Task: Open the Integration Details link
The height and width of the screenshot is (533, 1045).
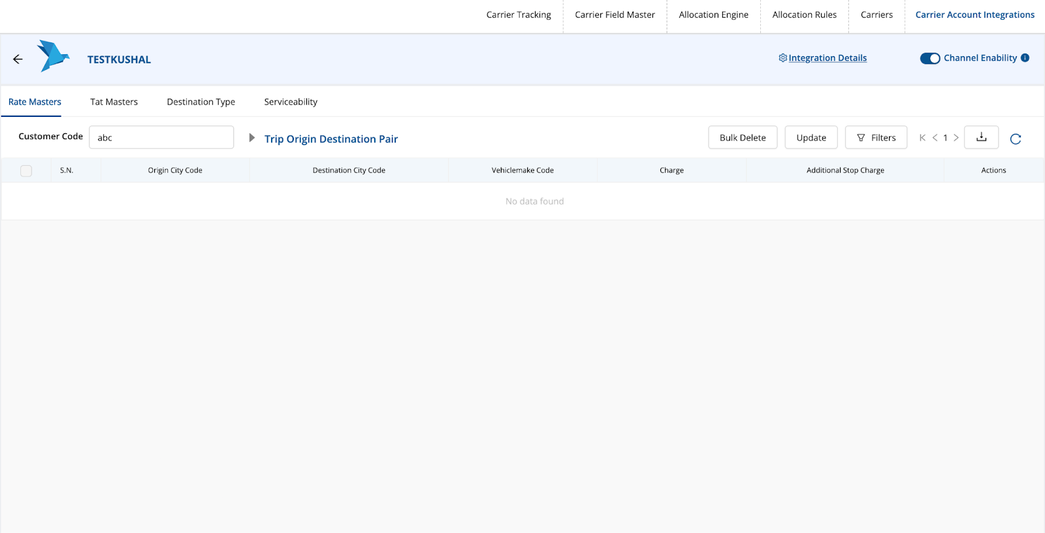Action: 827,58
